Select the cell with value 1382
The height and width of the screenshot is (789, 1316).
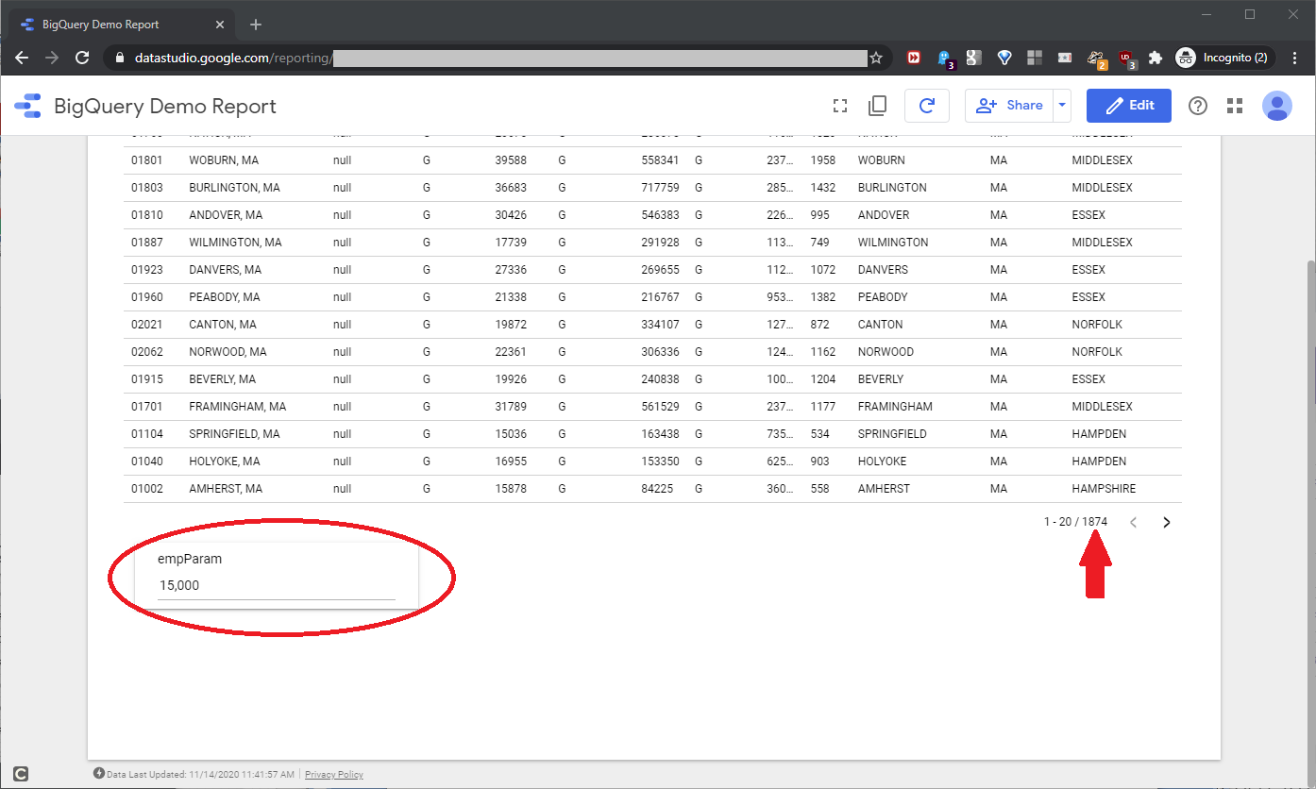click(x=823, y=297)
